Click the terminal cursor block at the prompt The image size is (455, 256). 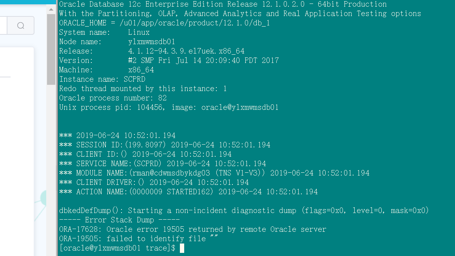182,248
